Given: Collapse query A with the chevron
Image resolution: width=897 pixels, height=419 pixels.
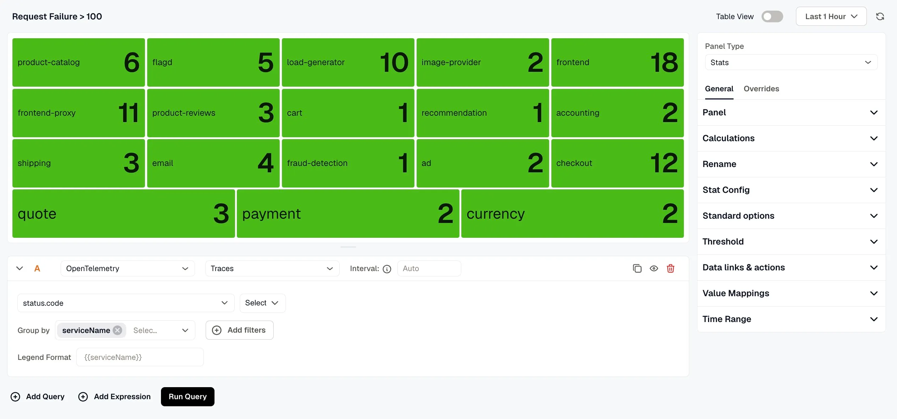Looking at the screenshot, I should click(19, 268).
